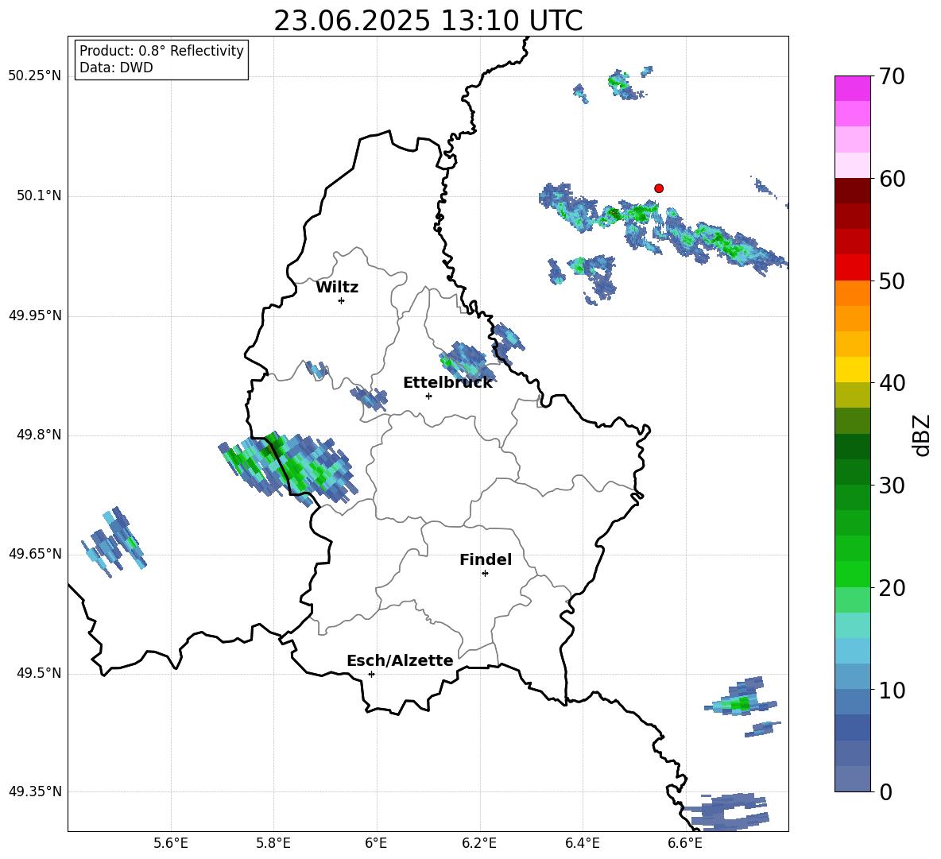Click the latitude label 49.95°N
The height and width of the screenshot is (859, 941).
tap(35, 315)
